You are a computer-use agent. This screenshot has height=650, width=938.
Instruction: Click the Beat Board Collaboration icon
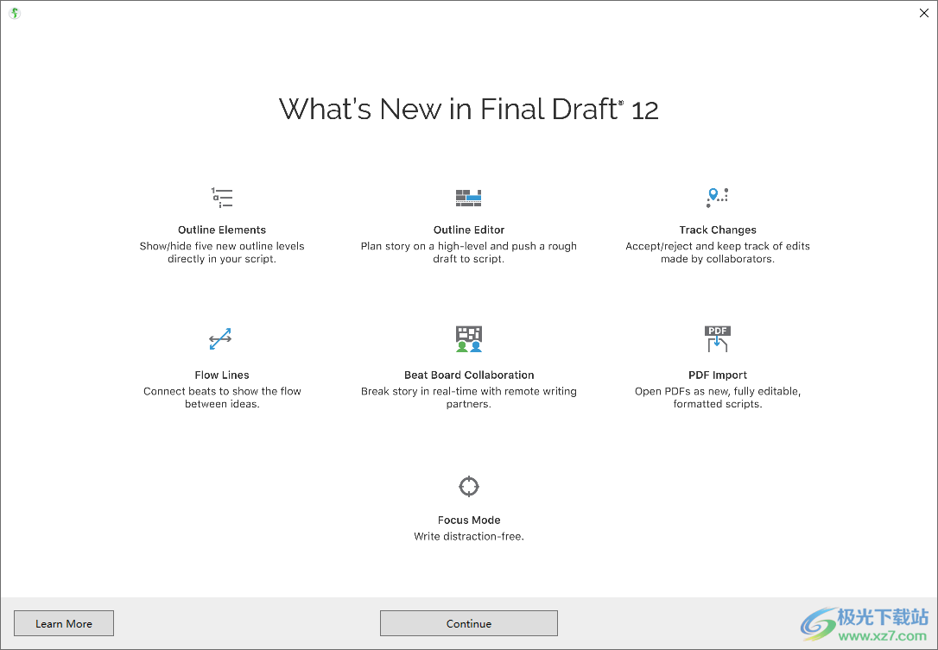click(x=469, y=338)
